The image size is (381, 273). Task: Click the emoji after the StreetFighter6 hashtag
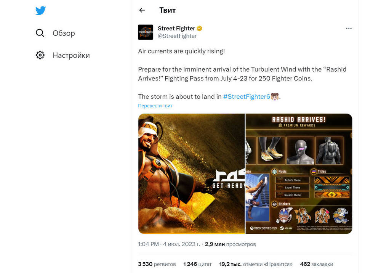(x=275, y=96)
